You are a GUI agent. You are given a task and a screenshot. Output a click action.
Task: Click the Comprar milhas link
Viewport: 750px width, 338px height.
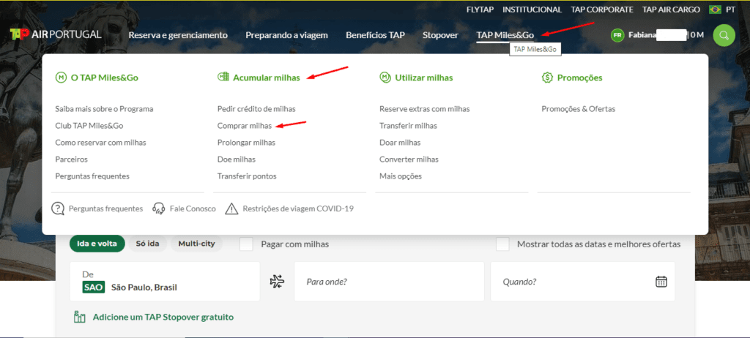tap(245, 126)
